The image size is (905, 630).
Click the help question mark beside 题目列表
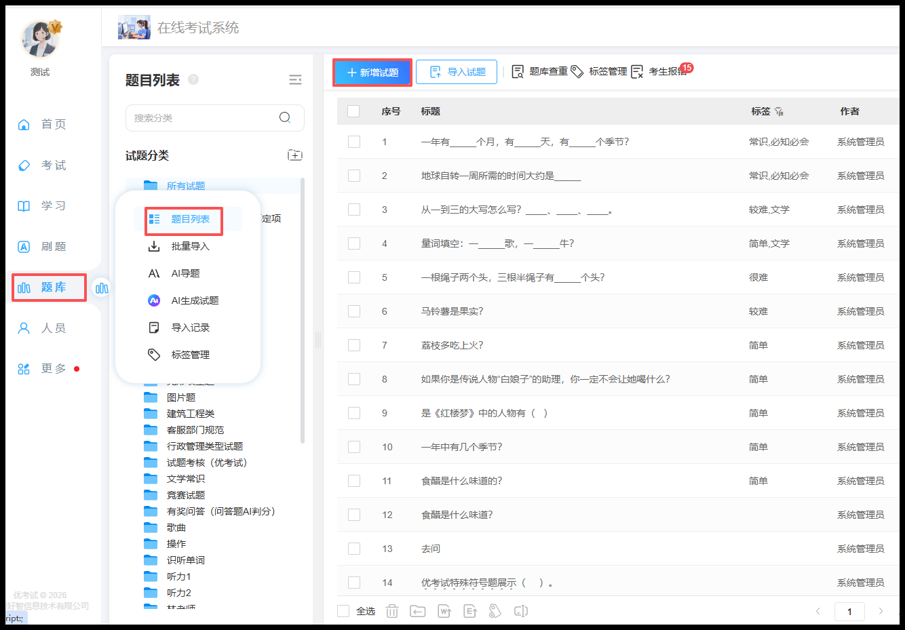193,79
